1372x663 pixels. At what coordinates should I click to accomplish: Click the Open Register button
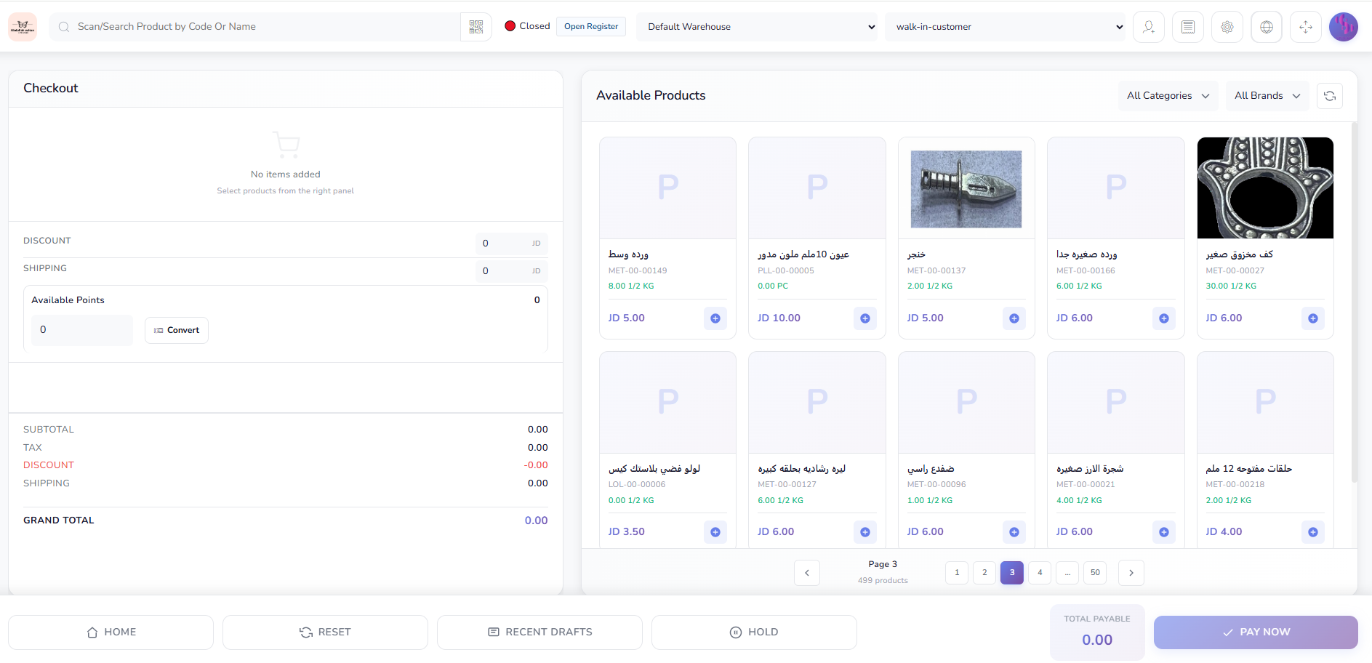tap(591, 27)
